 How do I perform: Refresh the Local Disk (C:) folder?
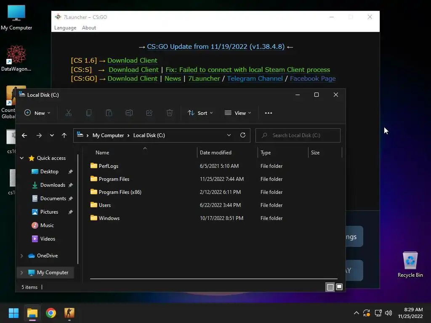click(243, 135)
